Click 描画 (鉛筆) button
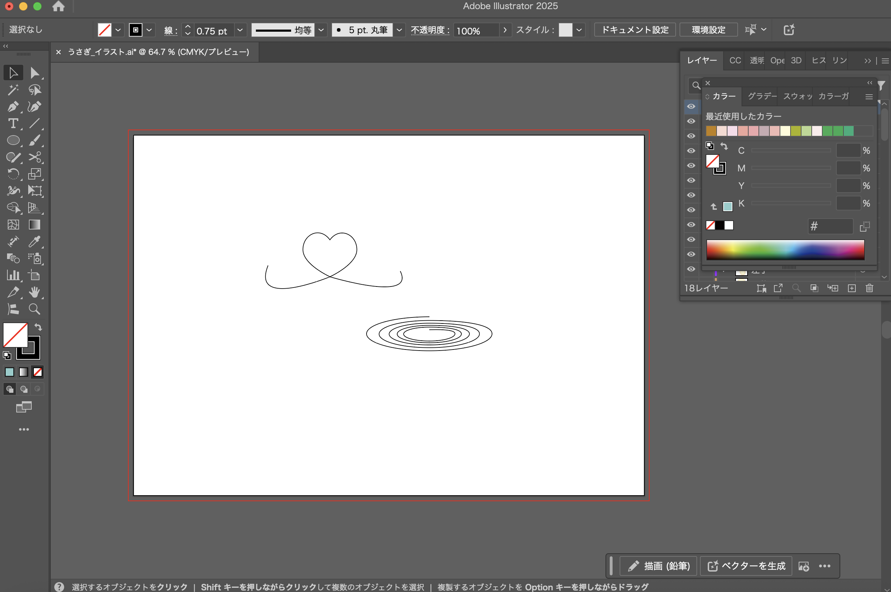The height and width of the screenshot is (592, 891). pyautogui.click(x=658, y=566)
